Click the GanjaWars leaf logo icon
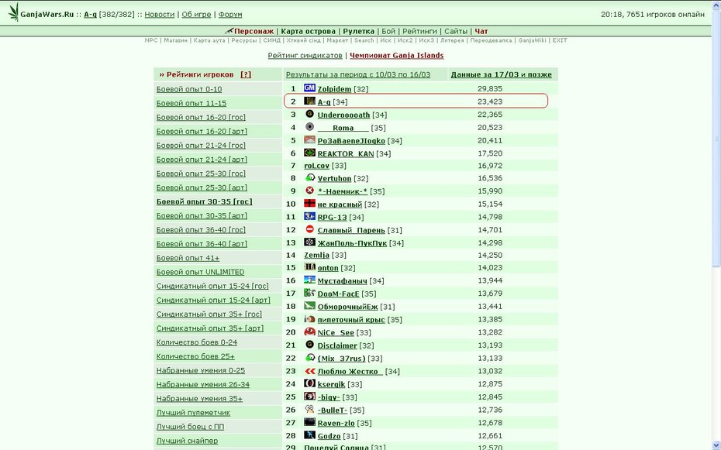 tap(14, 12)
